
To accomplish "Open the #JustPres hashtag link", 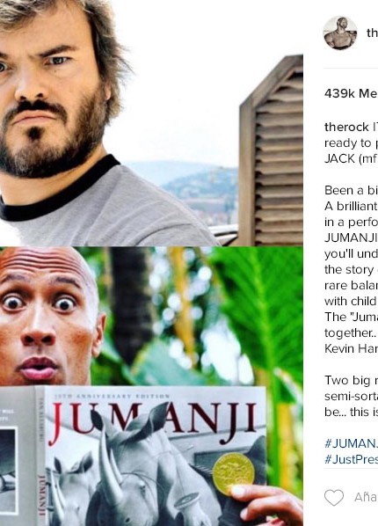I will [x=351, y=459].
